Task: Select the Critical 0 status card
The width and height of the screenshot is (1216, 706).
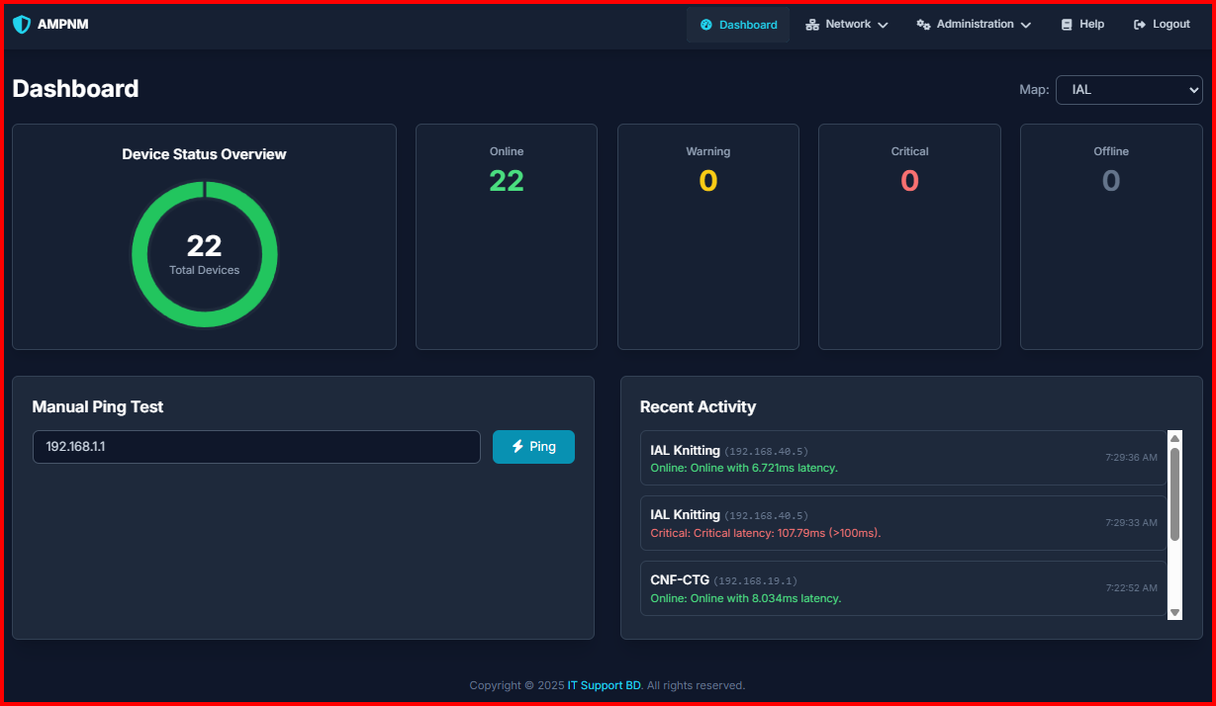Action: [909, 236]
